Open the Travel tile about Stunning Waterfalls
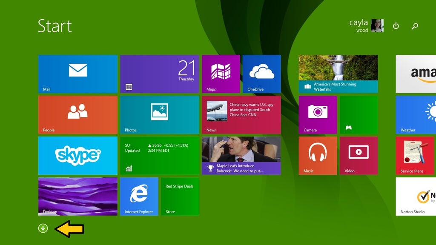The width and height of the screenshot is (436, 245). click(x=338, y=74)
